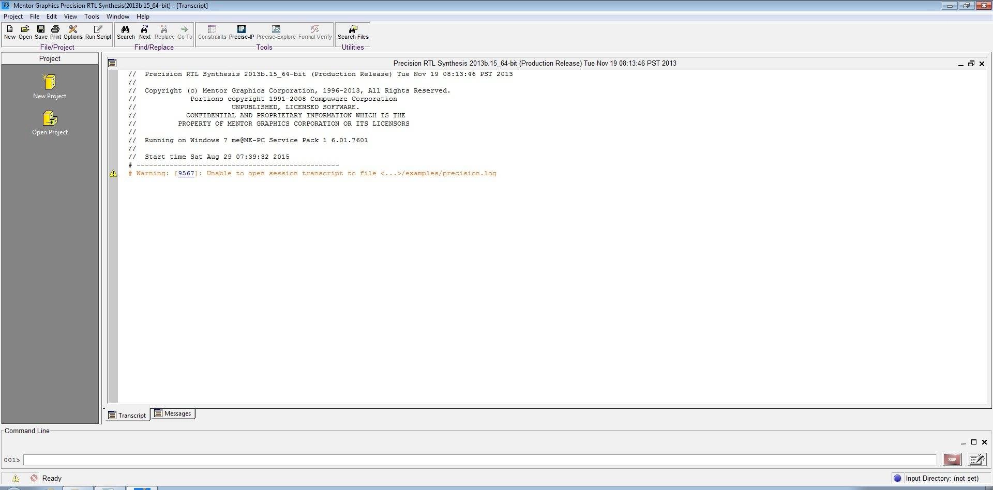This screenshot has height=490, width=993.
Task: Open the Tools menu
Action: pyautogui.click(x=92, y=17)
